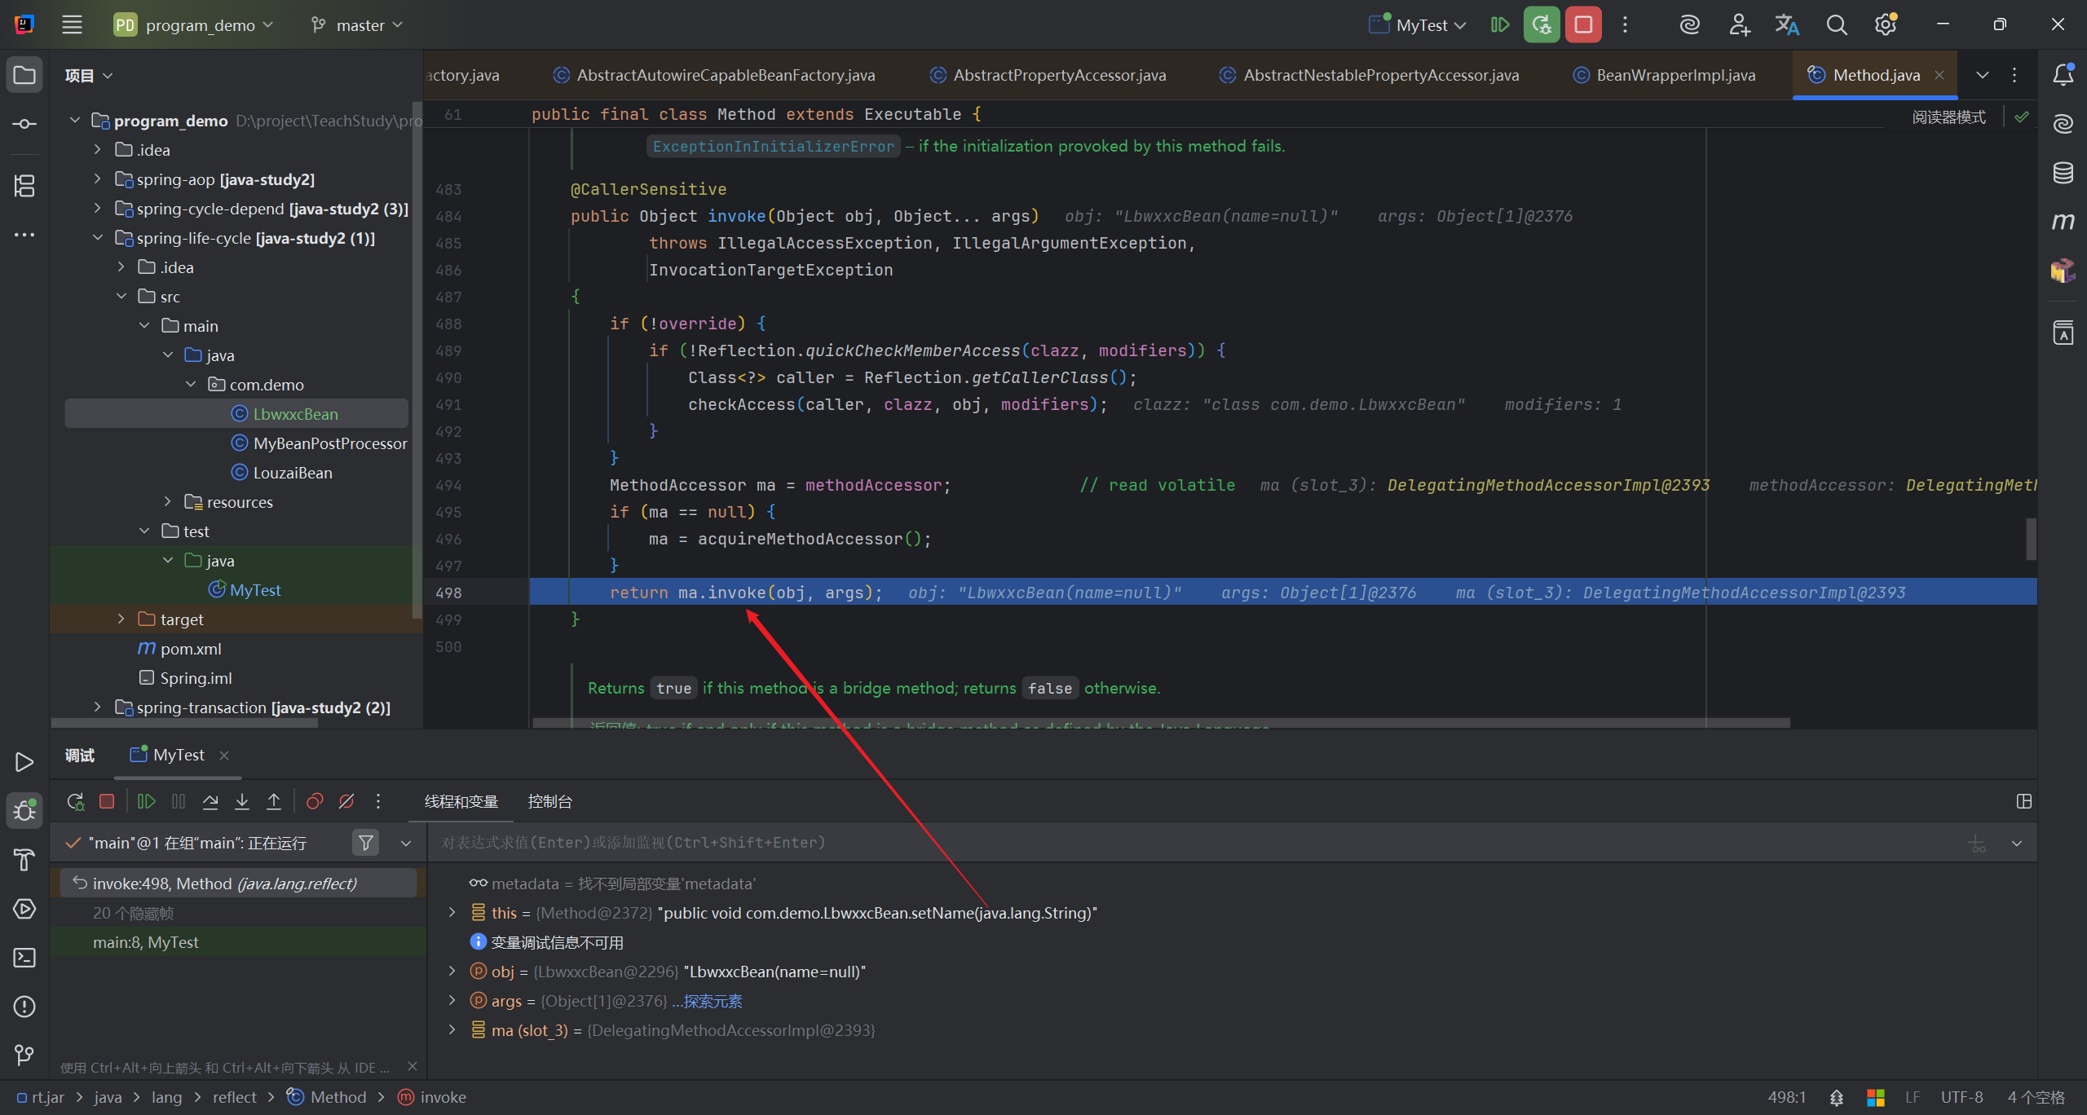This screenshot has width=2087, height=1115.
Task: Open the Database tool window icon
Action: click(x=2063, y=172)
